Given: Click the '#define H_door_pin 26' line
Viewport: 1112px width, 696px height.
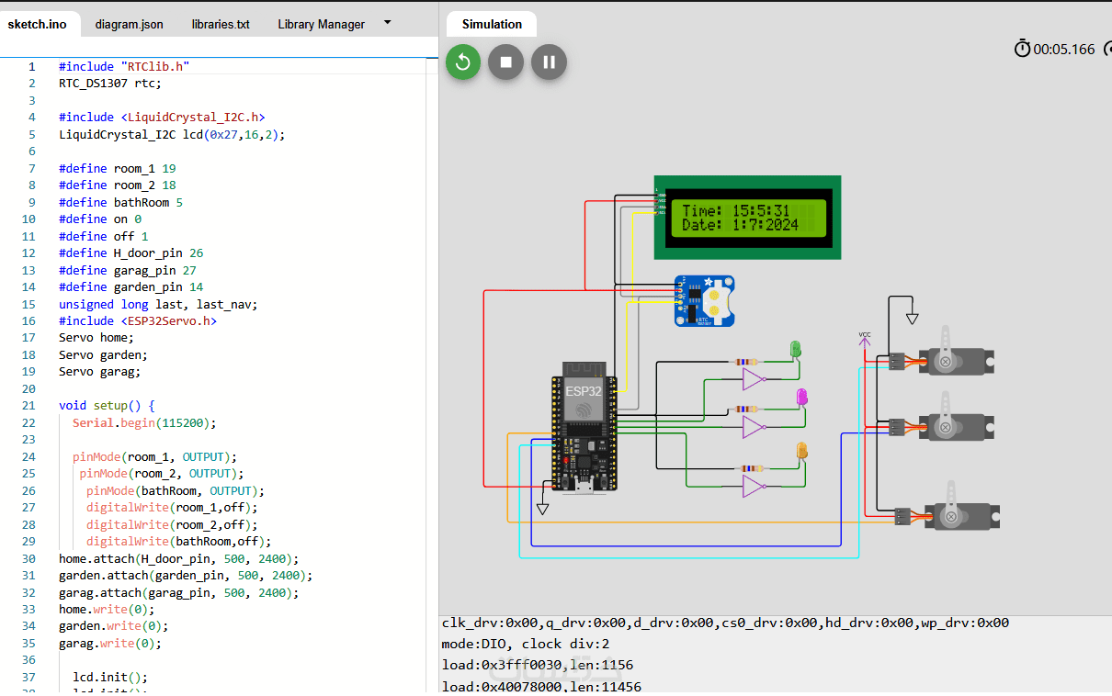Looking at the screenshot, I should pyautogui.click(x=130, y=253).
